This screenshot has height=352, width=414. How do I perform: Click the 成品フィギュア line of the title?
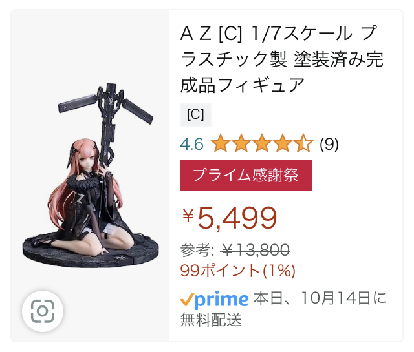[243, 85]
